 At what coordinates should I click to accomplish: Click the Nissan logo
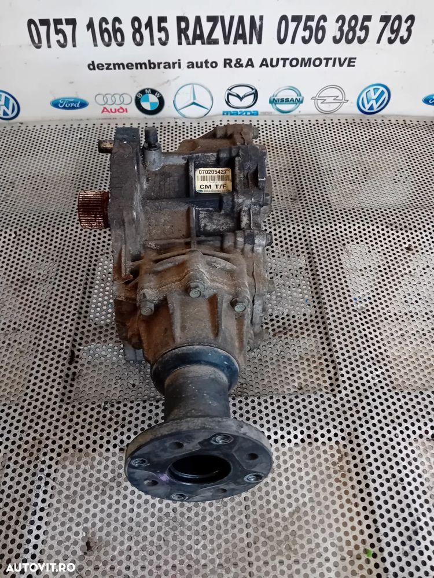point(286,99)
